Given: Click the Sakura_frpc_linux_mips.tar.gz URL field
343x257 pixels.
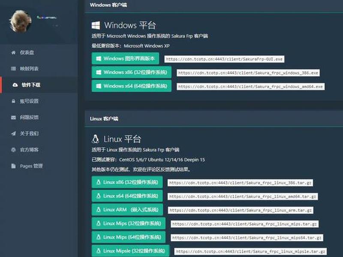Looking at the screenshot, I should pyautogui.click(x=244, y=224).
